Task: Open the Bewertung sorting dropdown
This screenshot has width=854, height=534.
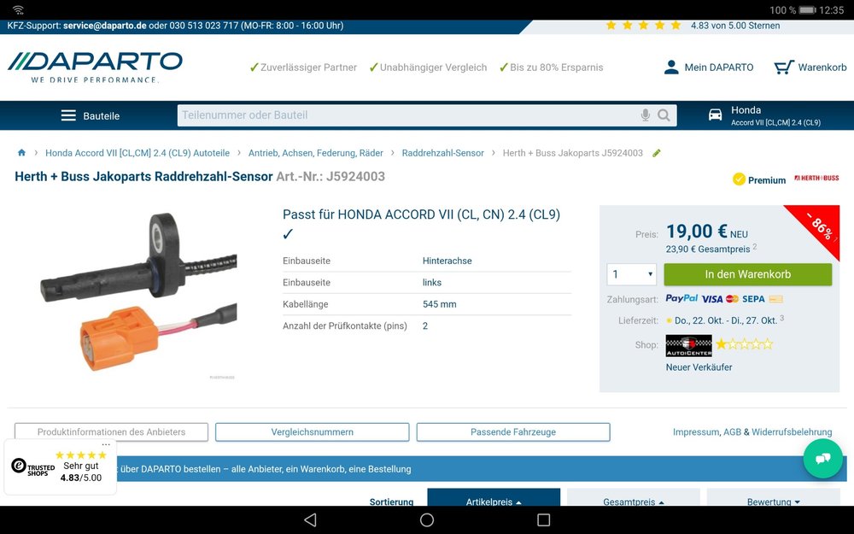Action: pyautogui.click(x=773, y=502)
